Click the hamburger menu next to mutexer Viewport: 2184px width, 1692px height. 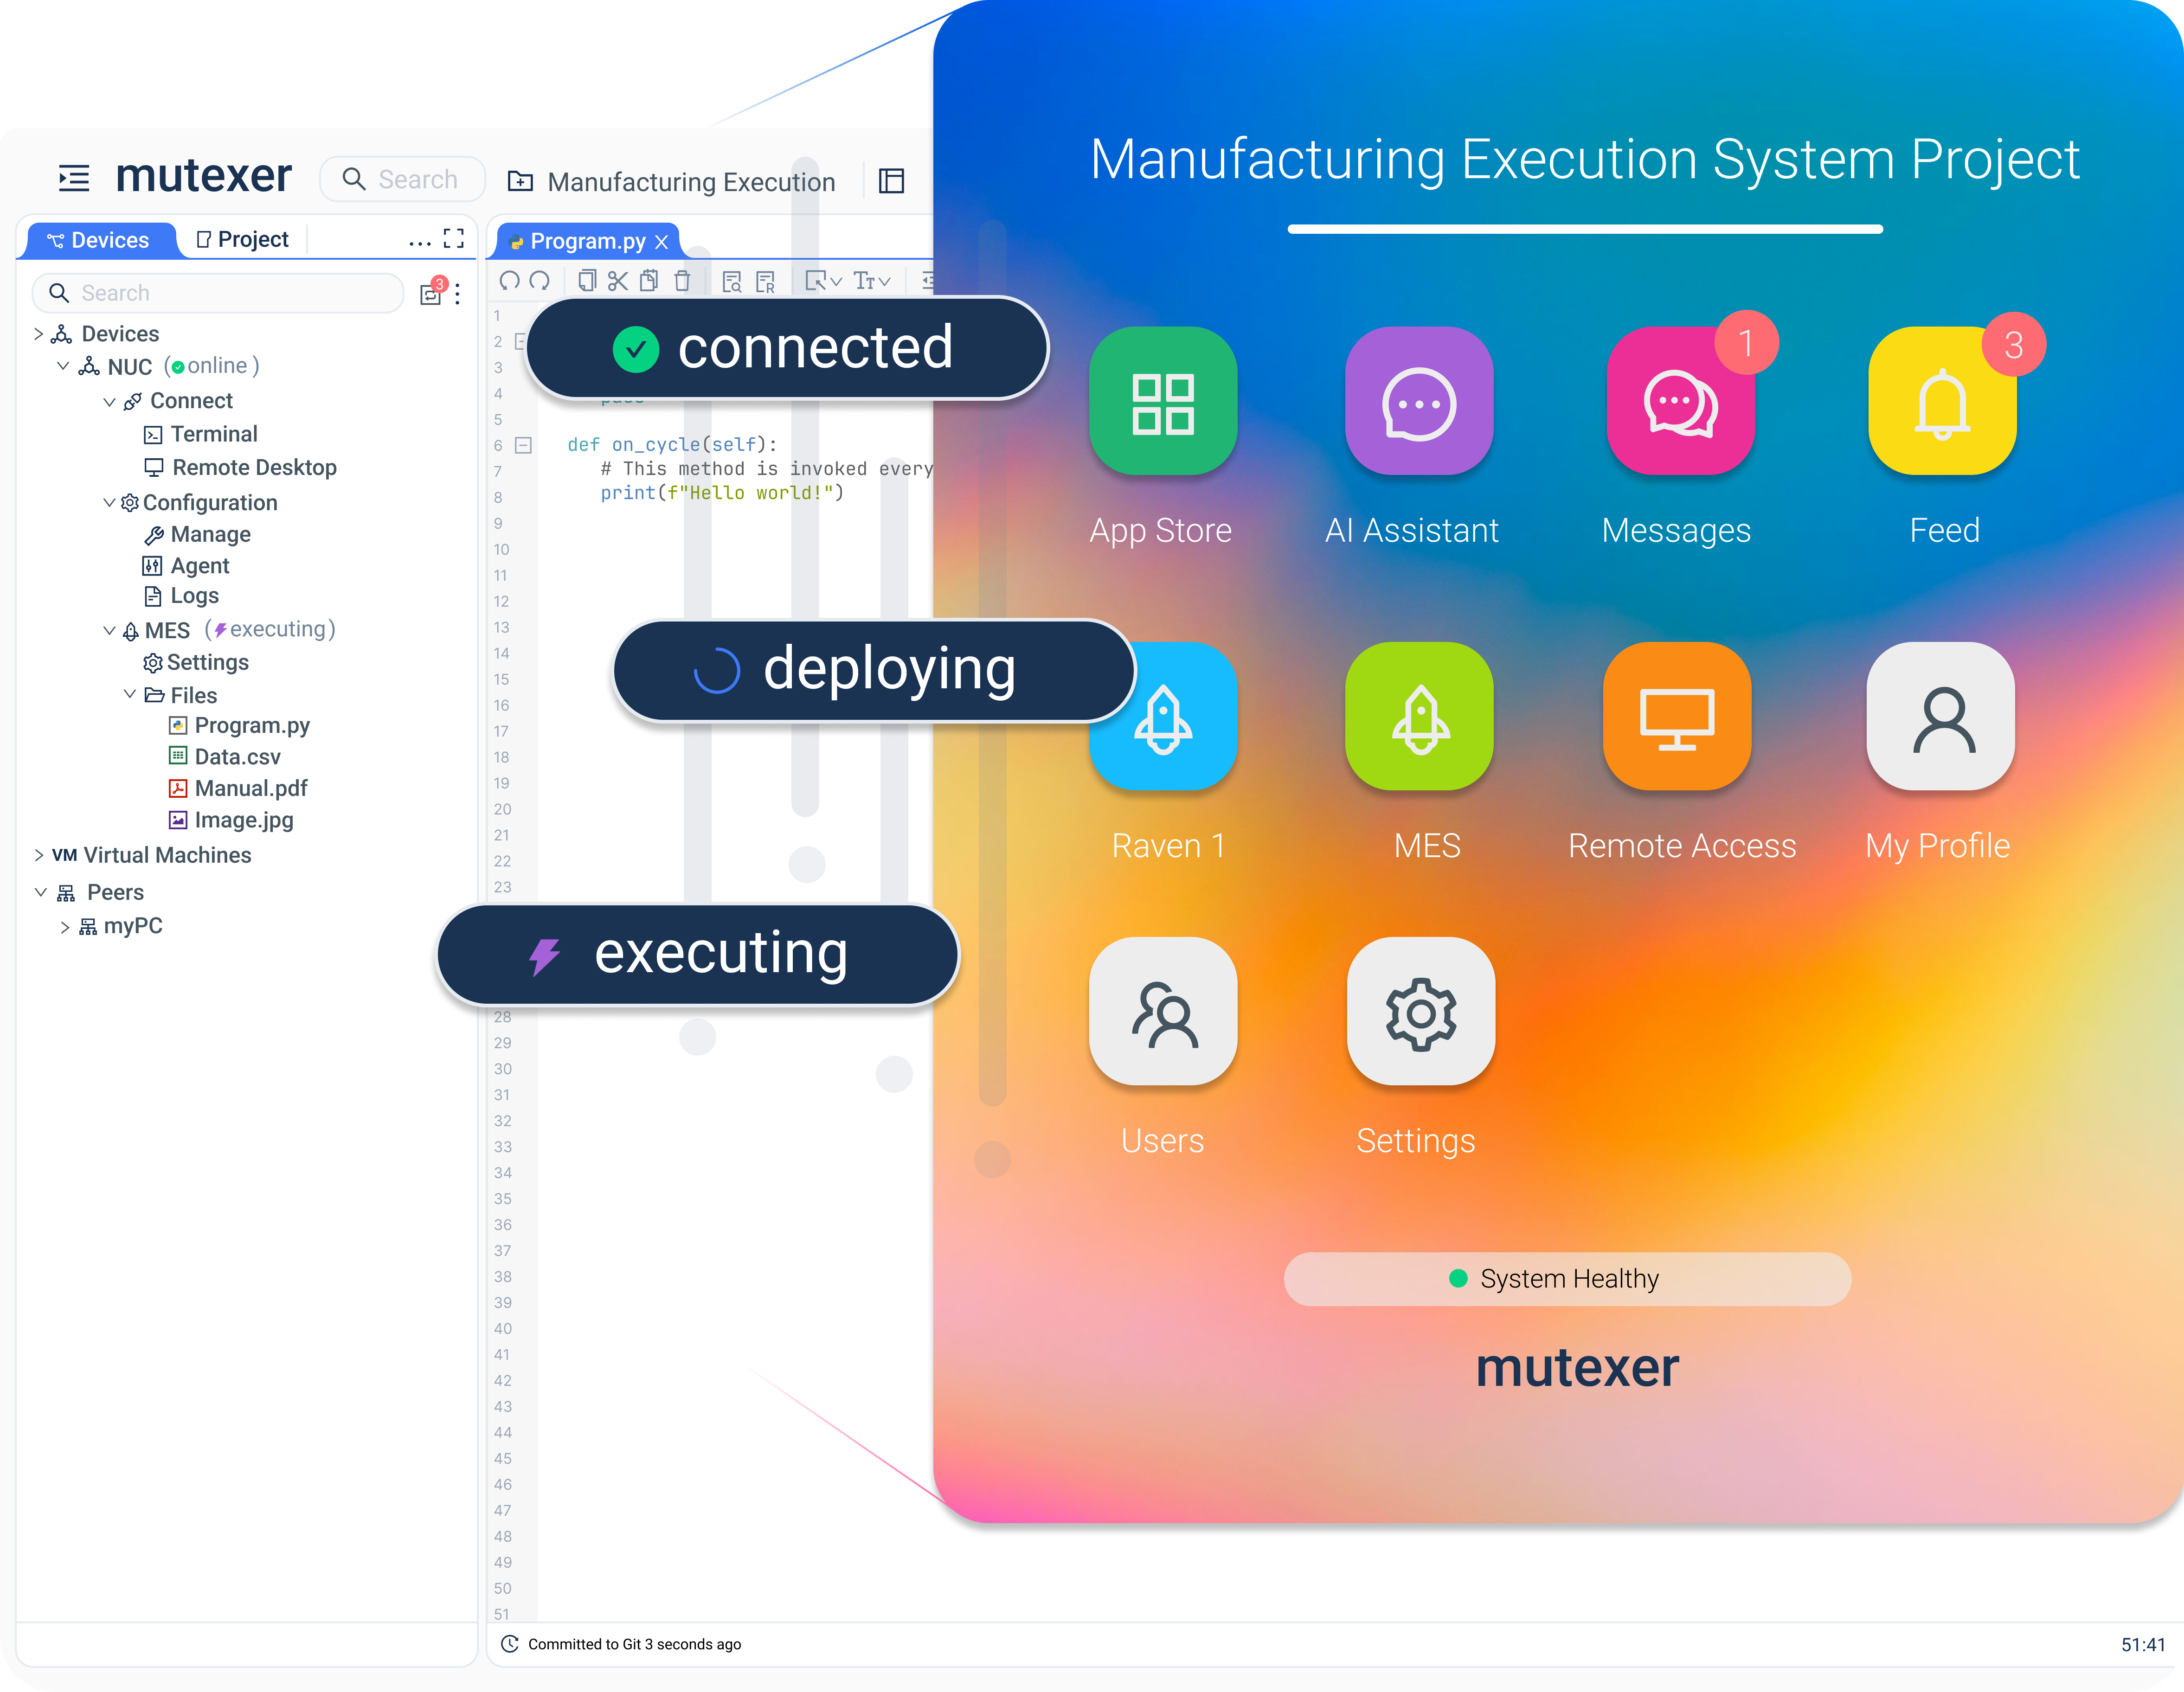click(74, 178)
